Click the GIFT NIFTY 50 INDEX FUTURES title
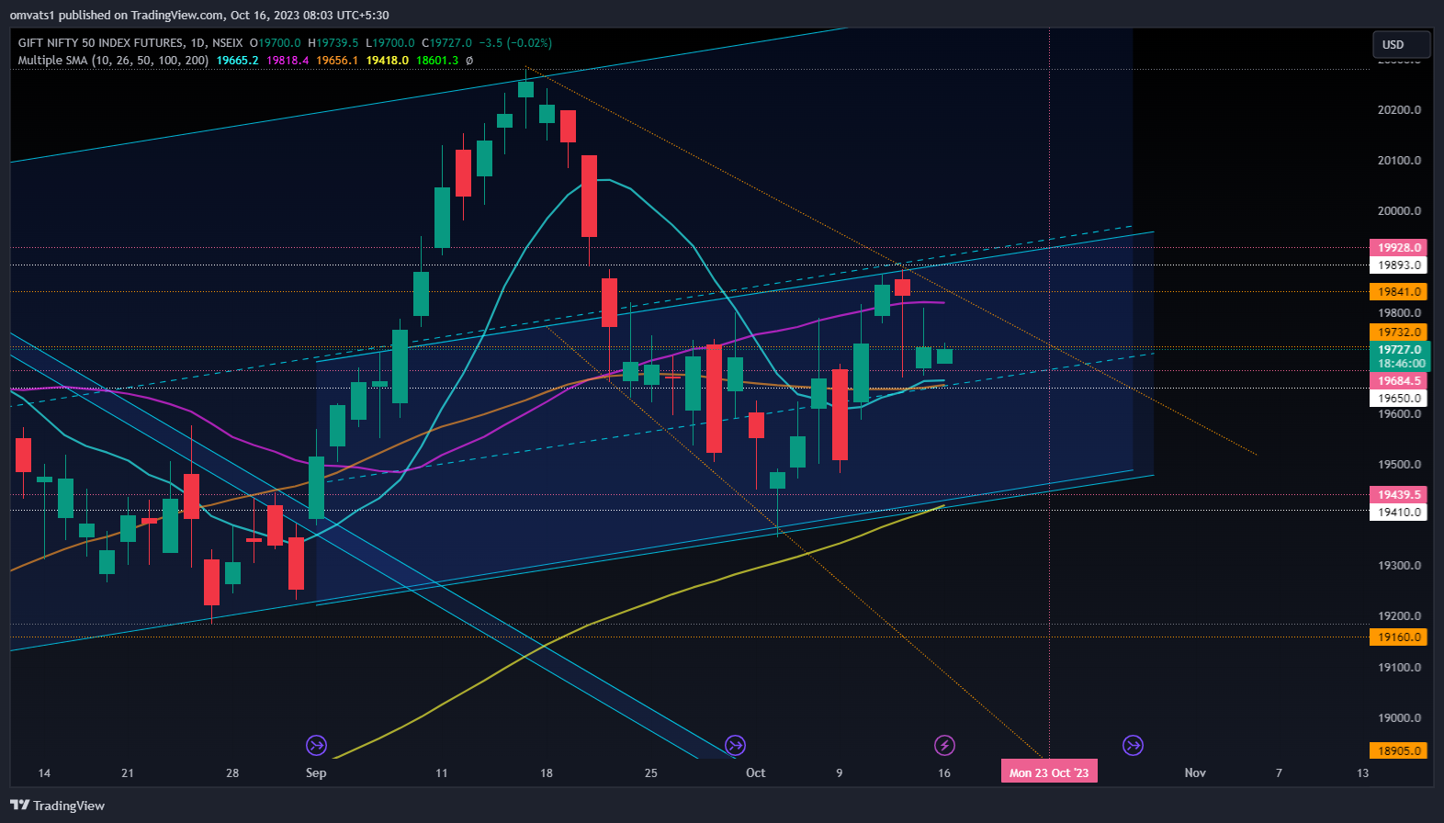Viewport: 1444px width, 823px height. 102,43
